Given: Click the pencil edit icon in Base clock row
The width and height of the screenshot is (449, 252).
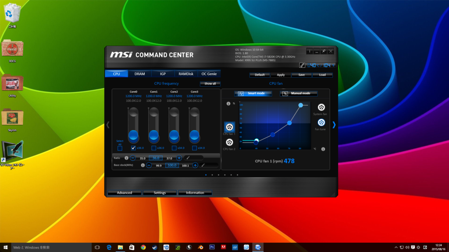Looking at the screenshot, I should coord(203,165).
